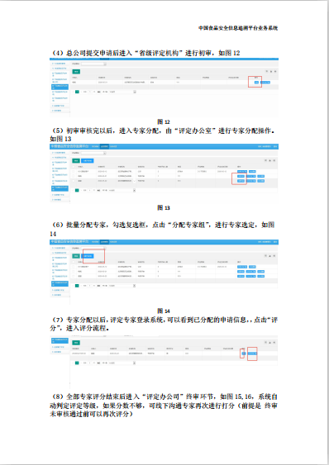Click the small blue review button in Figure 12
329x465 pixels.
(x=256, y=82)
